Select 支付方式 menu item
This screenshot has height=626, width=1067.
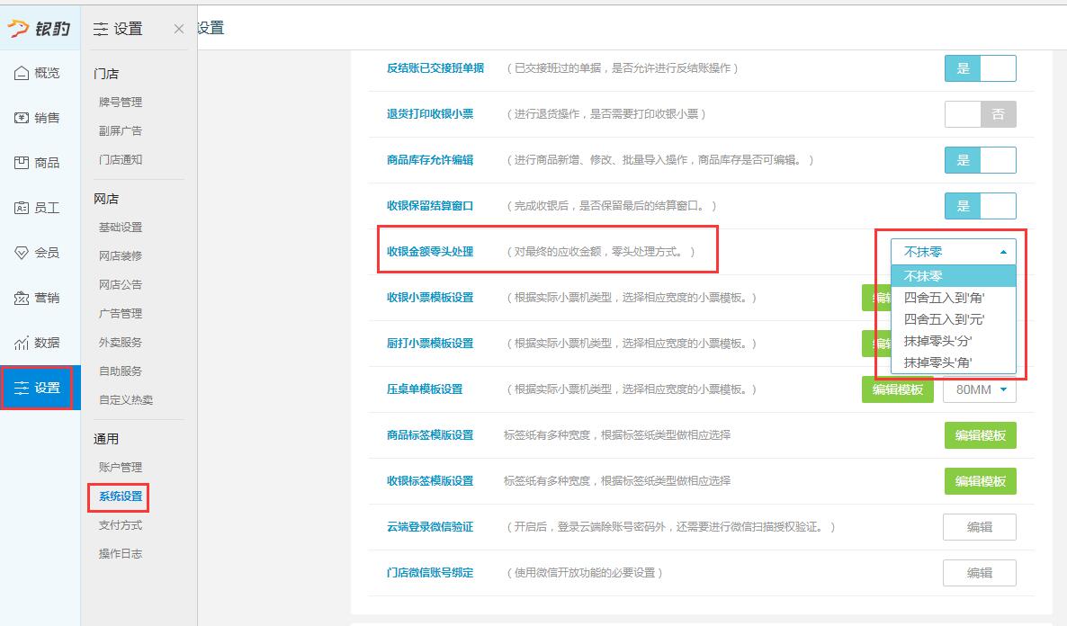[x=121, y=525]
